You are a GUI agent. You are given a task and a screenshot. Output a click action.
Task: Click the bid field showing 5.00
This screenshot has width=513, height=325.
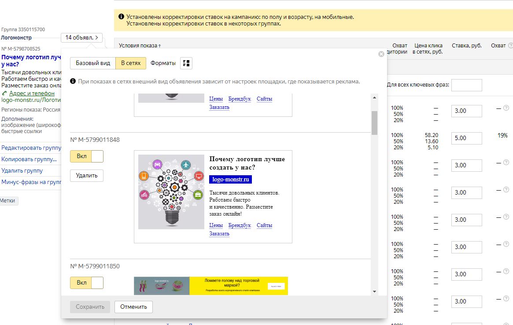coord(466,138)
